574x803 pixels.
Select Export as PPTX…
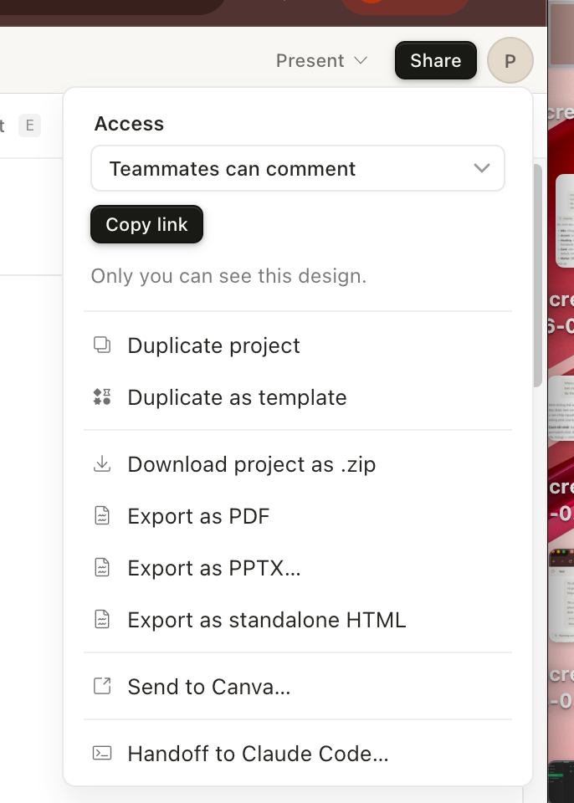pos(298,568)
